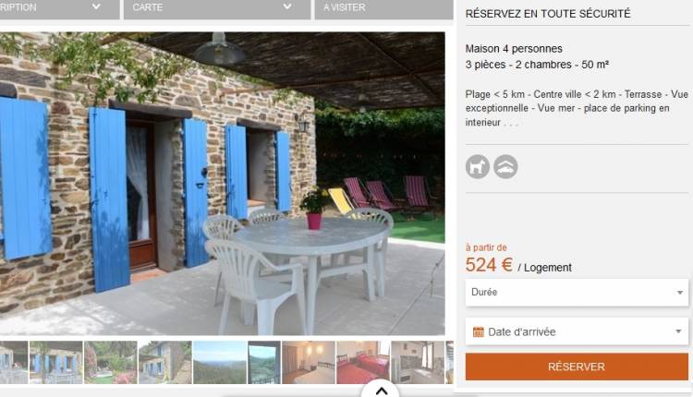Select the garden with flowers thumbnail
The width and height of the screenshot is (693, 397).
point(111,362)
